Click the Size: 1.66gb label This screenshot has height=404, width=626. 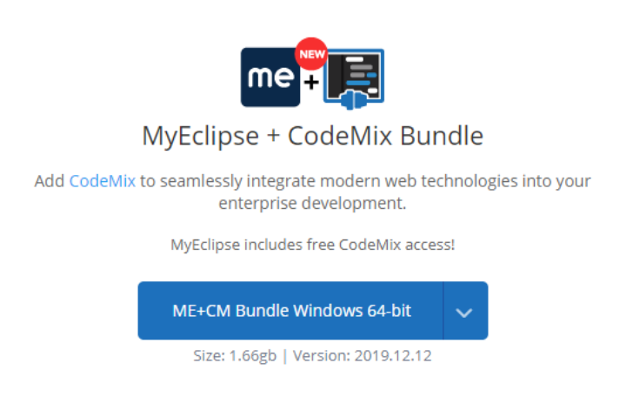(235, 355)
